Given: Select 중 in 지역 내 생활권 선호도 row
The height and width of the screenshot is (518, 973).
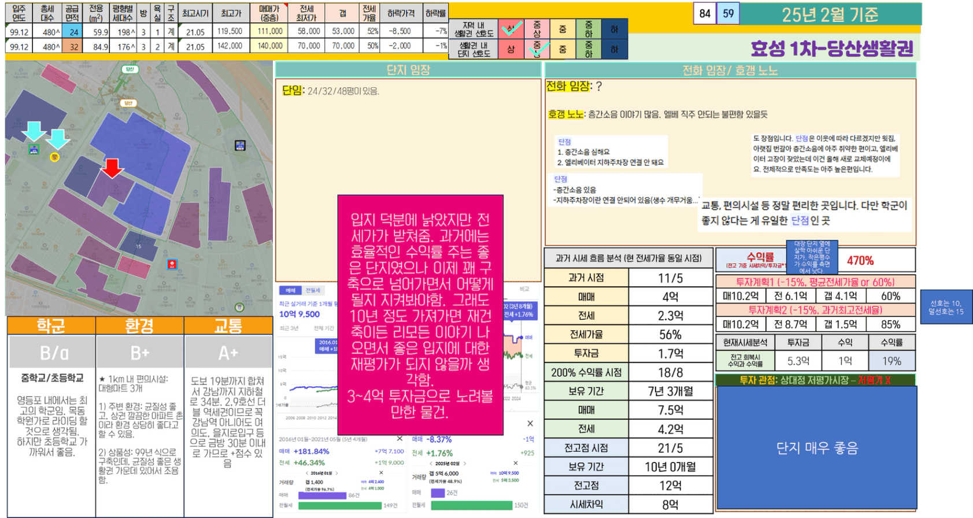Looking at the screenshot, I should point(563,28).
